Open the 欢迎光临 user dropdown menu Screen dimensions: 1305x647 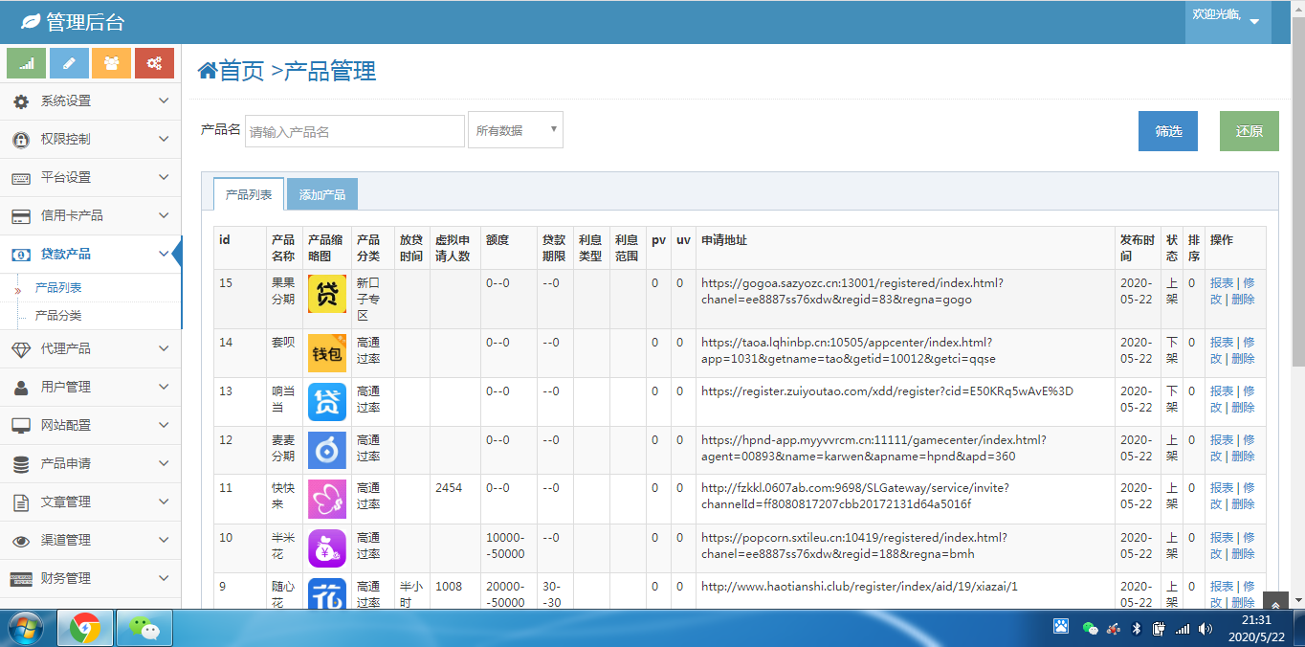pos(1228,20)
